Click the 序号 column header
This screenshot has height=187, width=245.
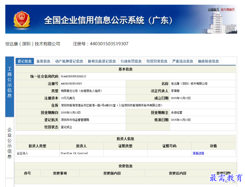[27, 173]
